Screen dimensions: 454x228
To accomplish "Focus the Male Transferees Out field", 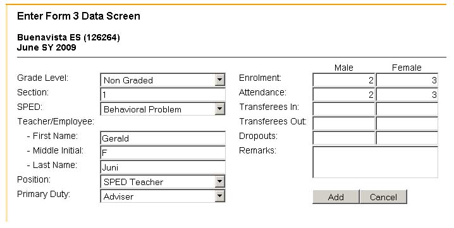I will [344, 124].
